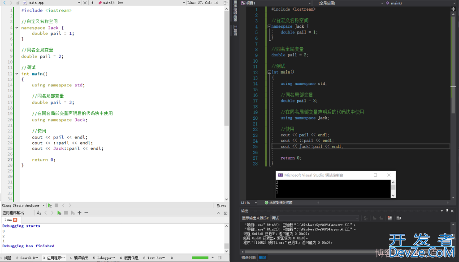459x262 pixels.
Task: Stop the Clang Static Analyzer
Action: (x=56, y=205)
